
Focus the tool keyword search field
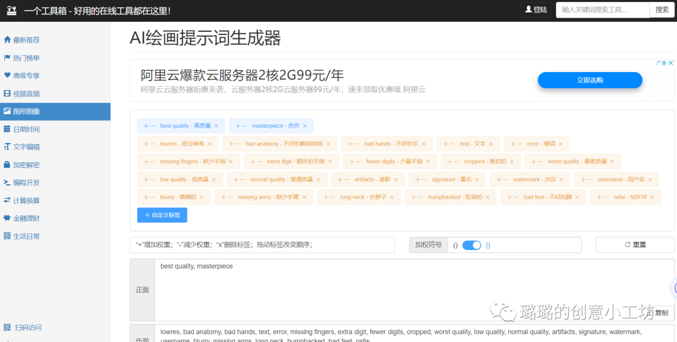pos(603,10)
